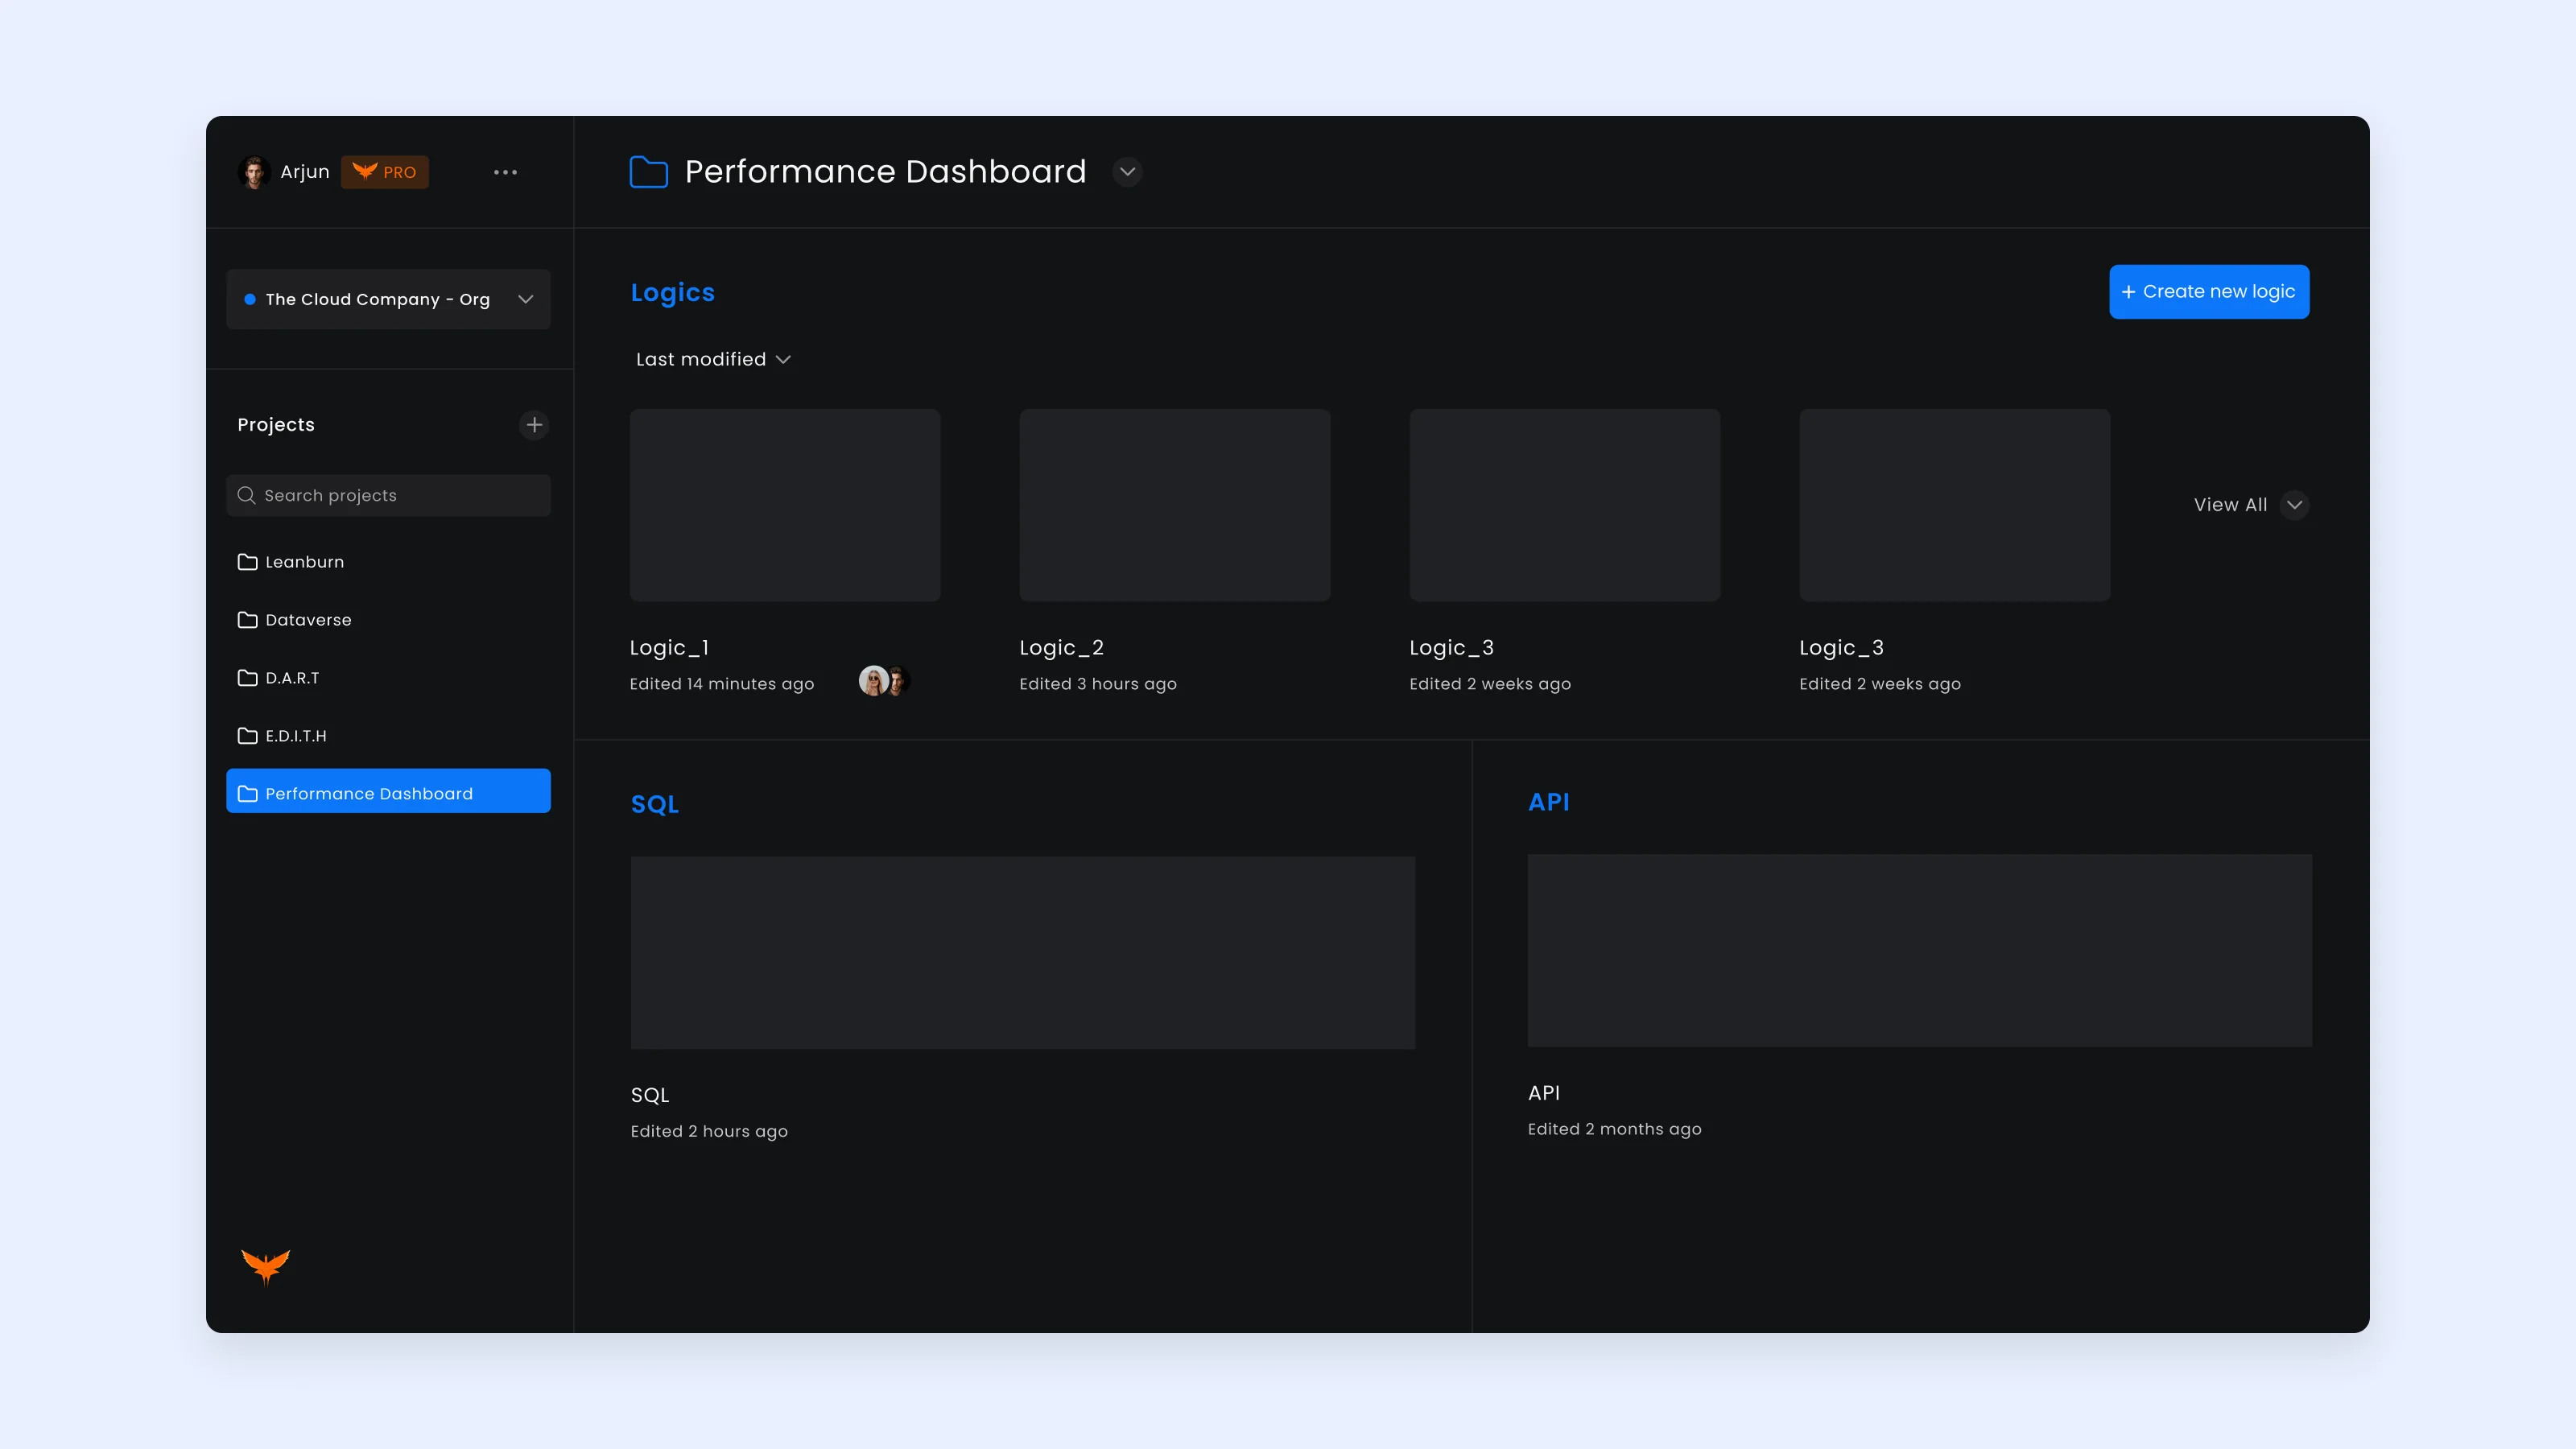Click collaborator avatars on Logic_1

[x=885, y=681]
